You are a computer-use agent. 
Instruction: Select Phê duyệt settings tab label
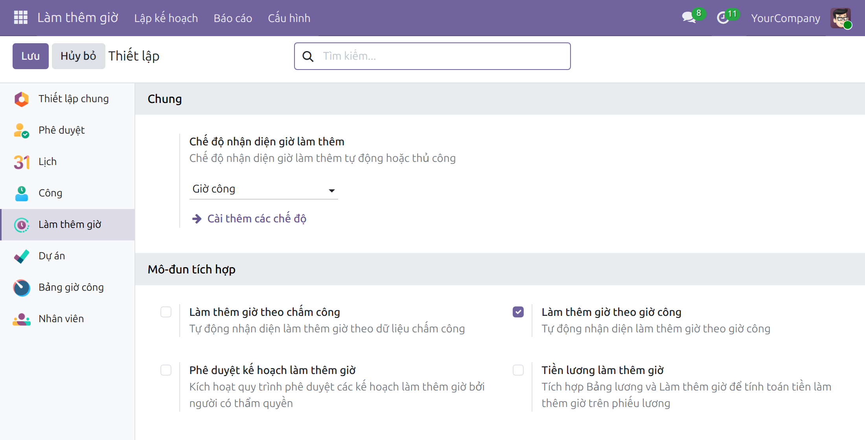62,130
